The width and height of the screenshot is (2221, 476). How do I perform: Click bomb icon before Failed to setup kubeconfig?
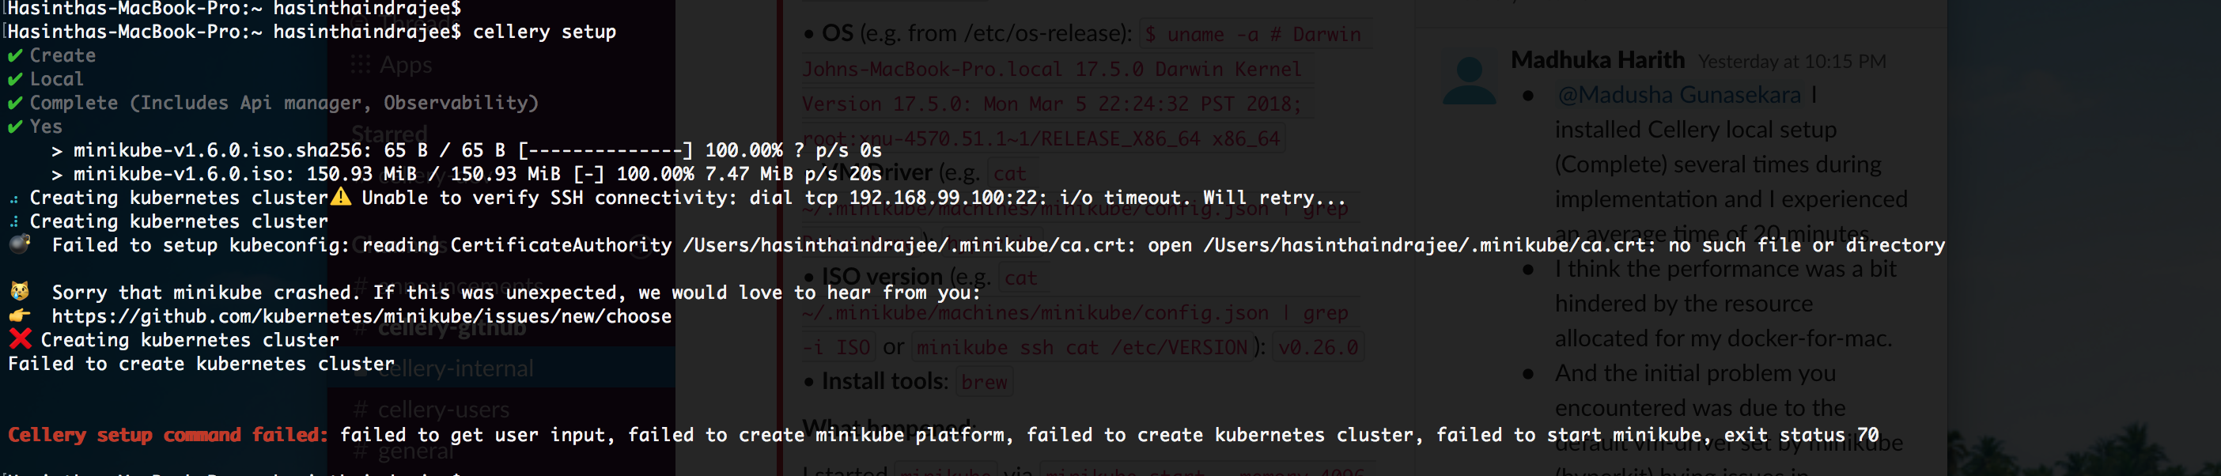(x=19, y=244)
